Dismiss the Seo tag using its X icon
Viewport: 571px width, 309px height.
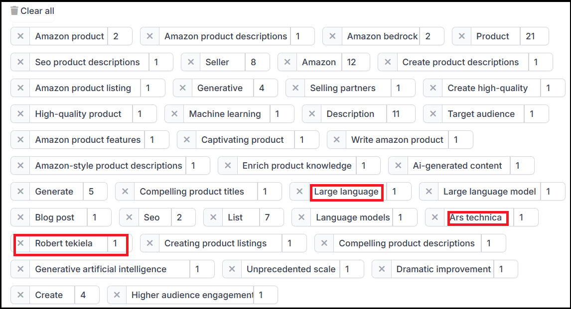[129, 217]
